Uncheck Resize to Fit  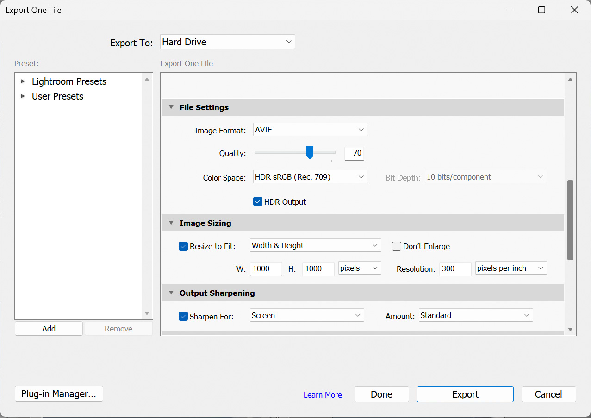[183, 246]
